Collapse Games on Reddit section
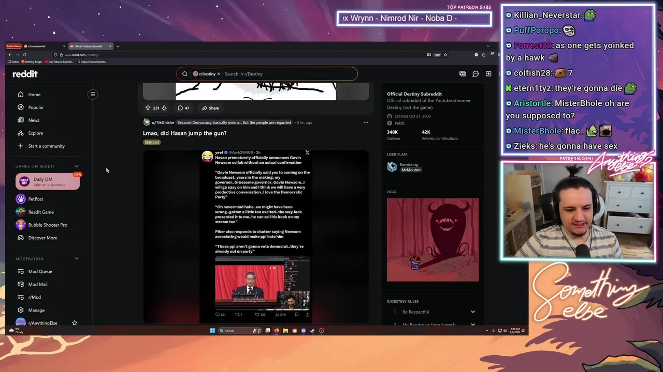 point(76,166)
